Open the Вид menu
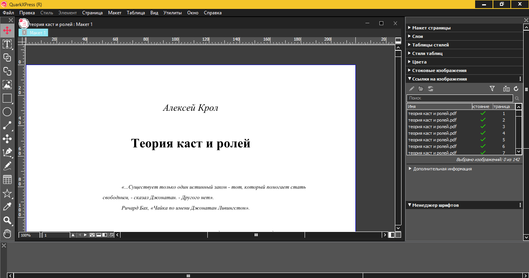Image resolution: width=529 pixels, height=278 pixels. coord(154,13)
